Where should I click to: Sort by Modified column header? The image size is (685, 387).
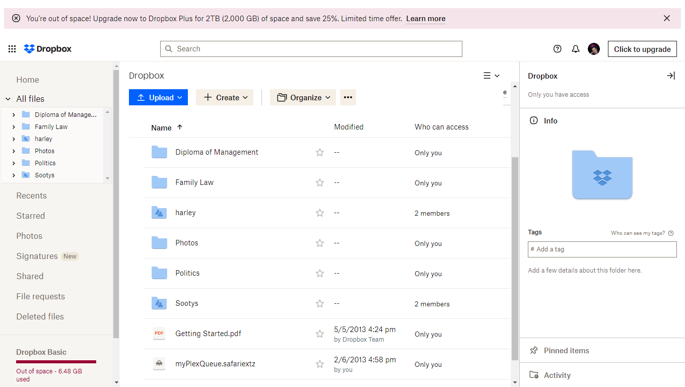click(x=349, y=127)
